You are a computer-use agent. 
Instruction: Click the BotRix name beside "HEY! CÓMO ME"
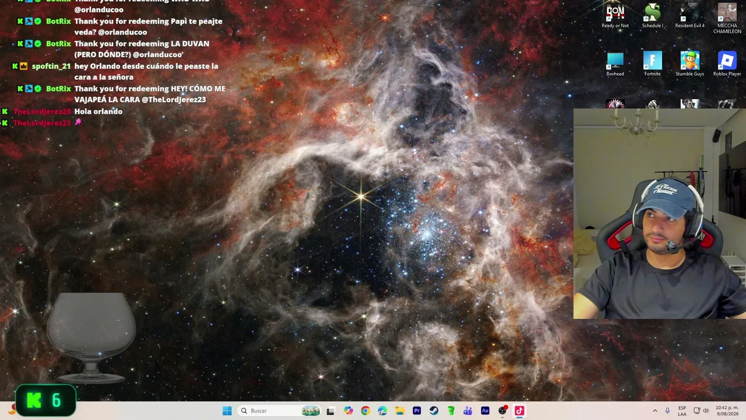pyautogui.click(x=58, y=89)
